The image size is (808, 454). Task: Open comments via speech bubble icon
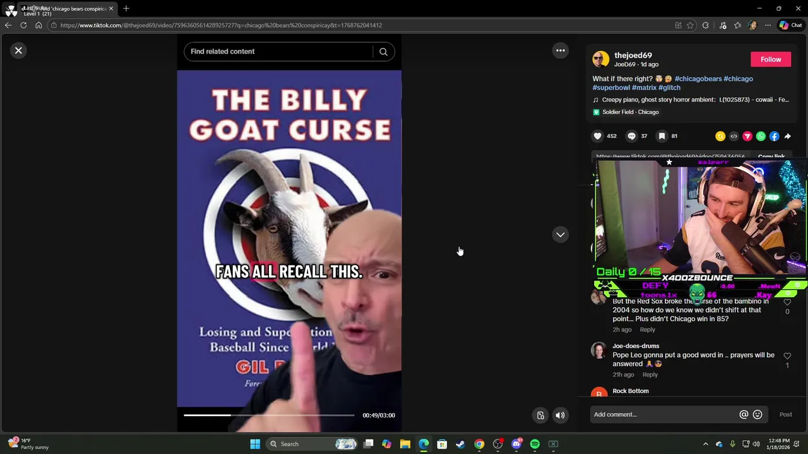(x=631, y=136)
